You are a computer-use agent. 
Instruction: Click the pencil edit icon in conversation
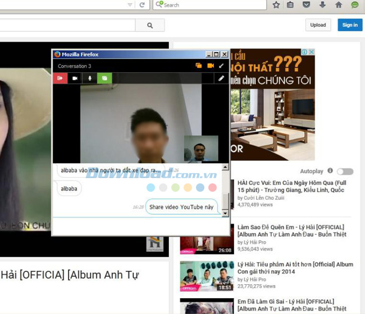[221, 78]
